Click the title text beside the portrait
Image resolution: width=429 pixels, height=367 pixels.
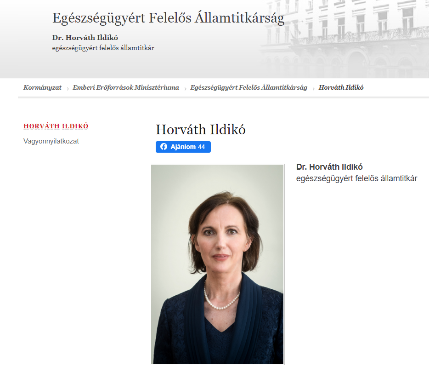(356, 178)
